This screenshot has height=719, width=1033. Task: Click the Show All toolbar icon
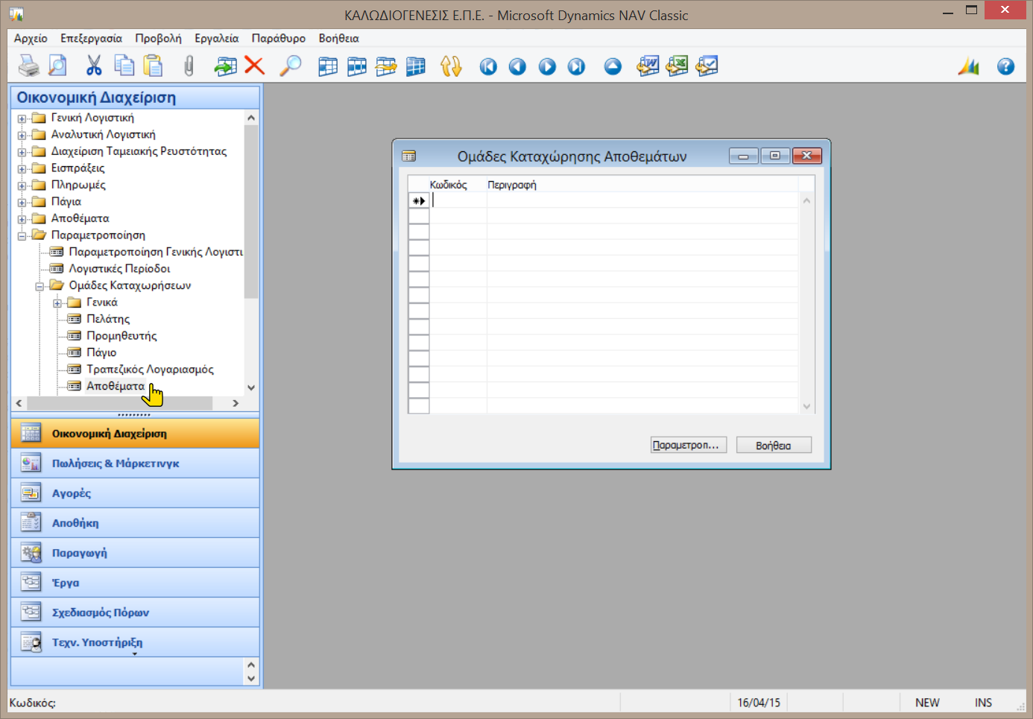click(x=415, y=66)
